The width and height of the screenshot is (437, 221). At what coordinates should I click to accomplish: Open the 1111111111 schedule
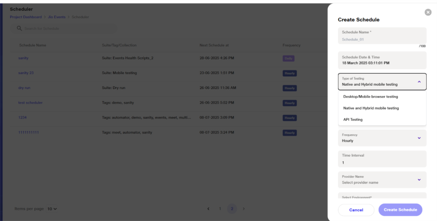[x=28, y=132]
